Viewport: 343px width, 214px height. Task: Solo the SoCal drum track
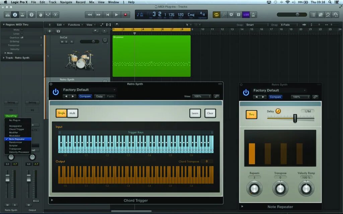[66, 41]
